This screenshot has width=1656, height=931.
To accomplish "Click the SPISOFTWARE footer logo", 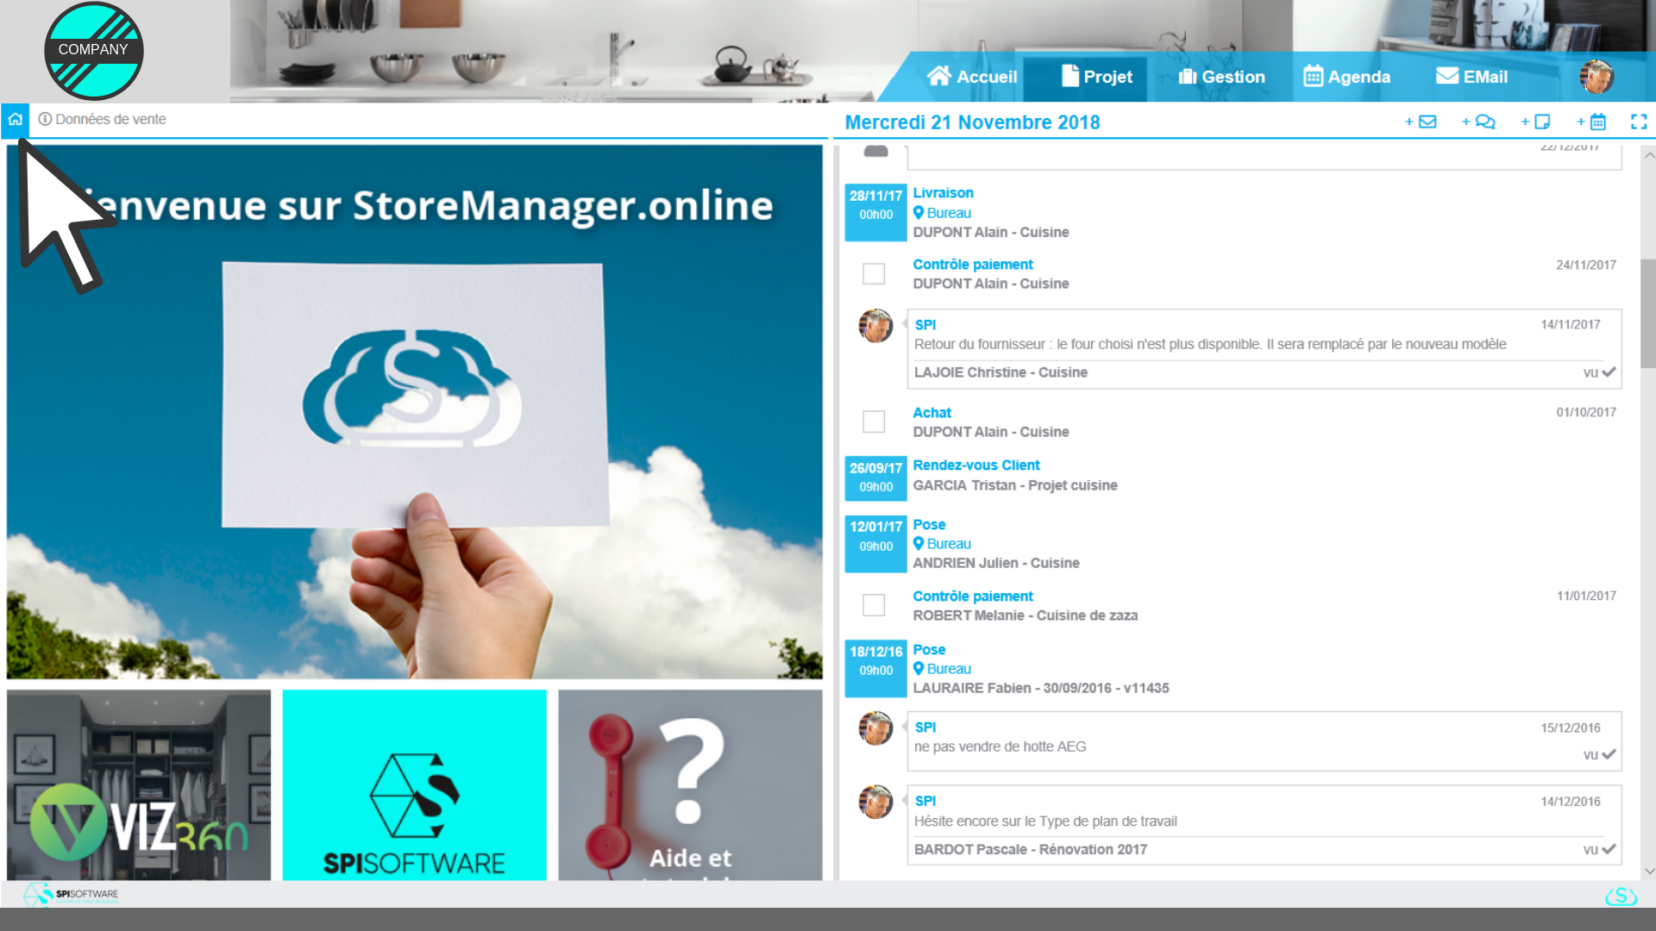I will (x=72, y=894).
